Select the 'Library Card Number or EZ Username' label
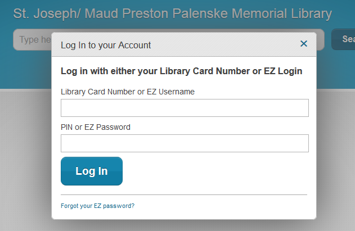Image resolution: width=355 pixels, height=231 pixels. (x=127, y=91)
